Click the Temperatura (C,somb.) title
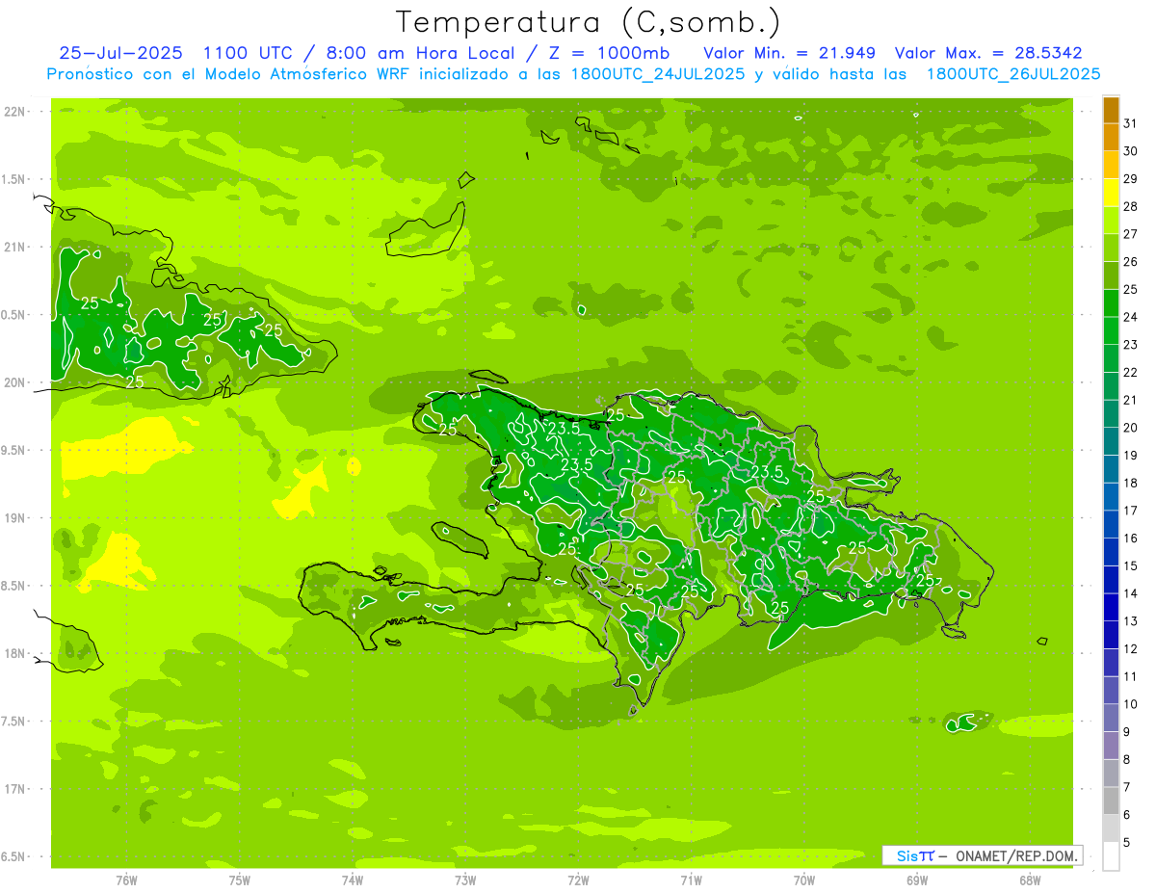This screenshot has width=1156, height=893. point(588,22)
